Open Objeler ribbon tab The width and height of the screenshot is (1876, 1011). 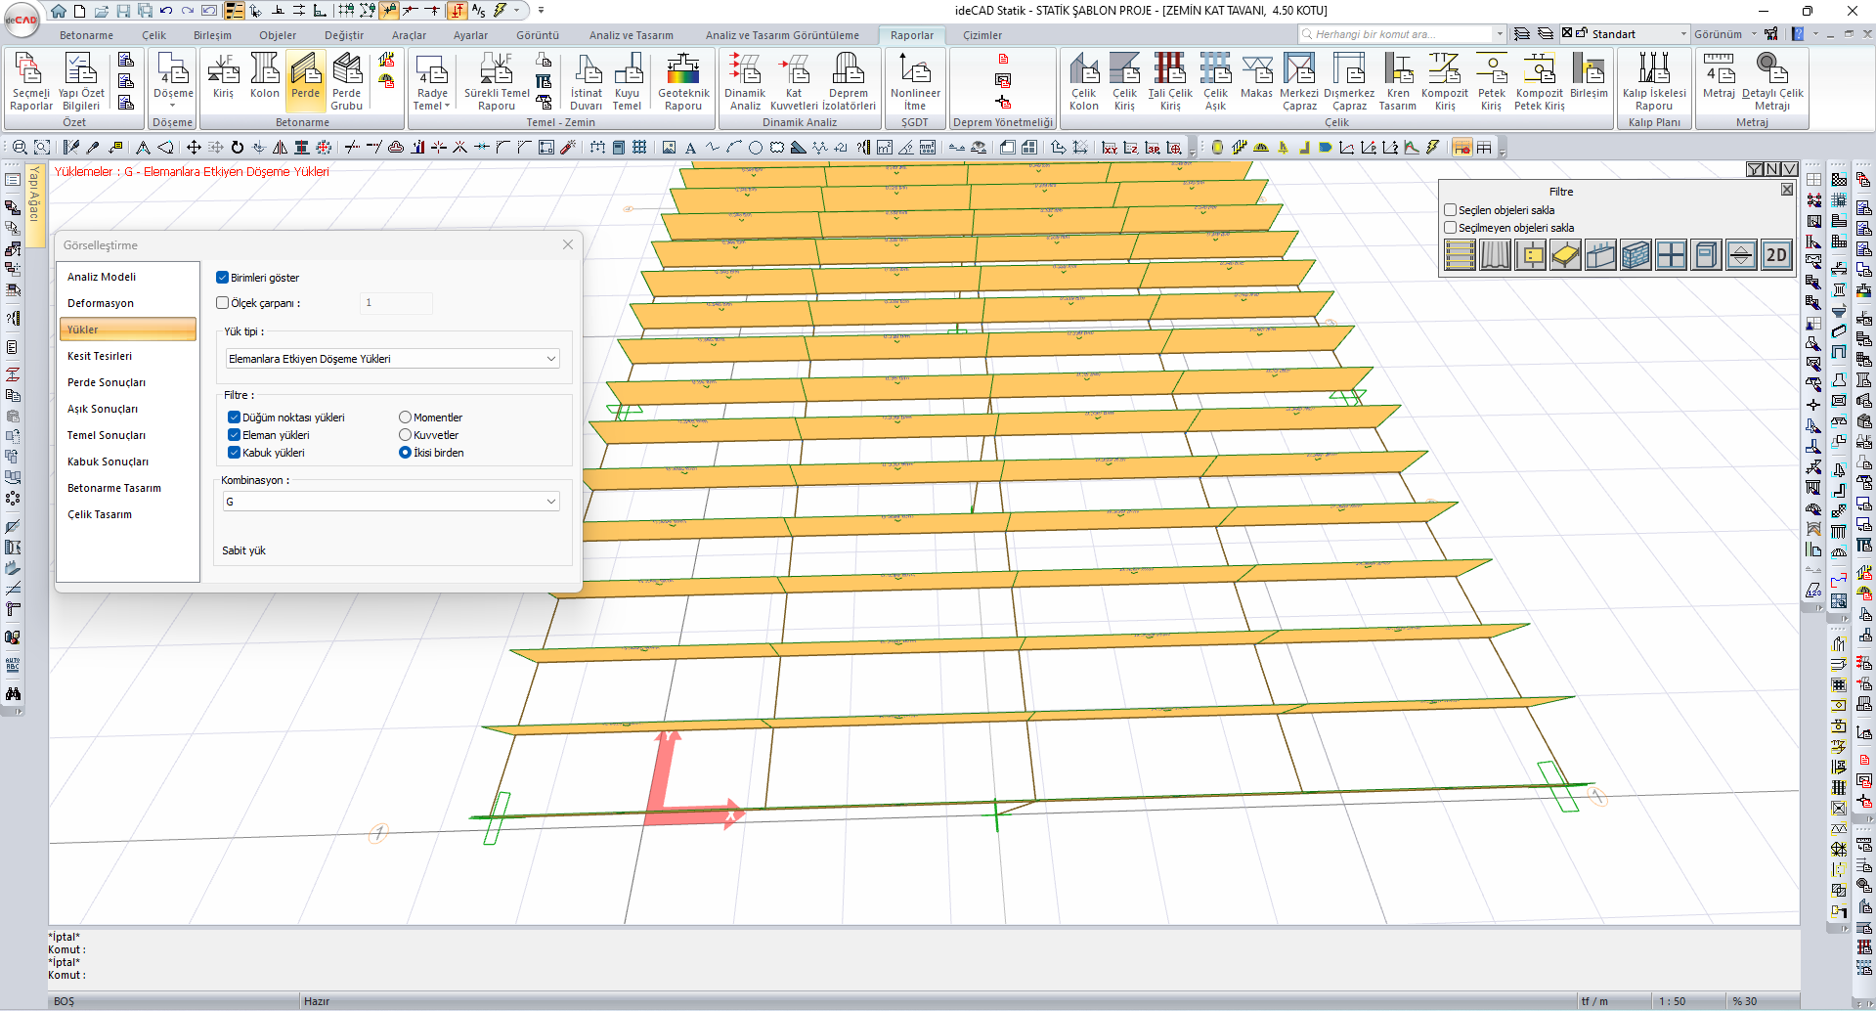pos(278,35)
